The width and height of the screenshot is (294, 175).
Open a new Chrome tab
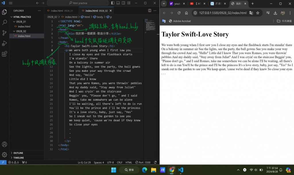(x=253, y=3)
